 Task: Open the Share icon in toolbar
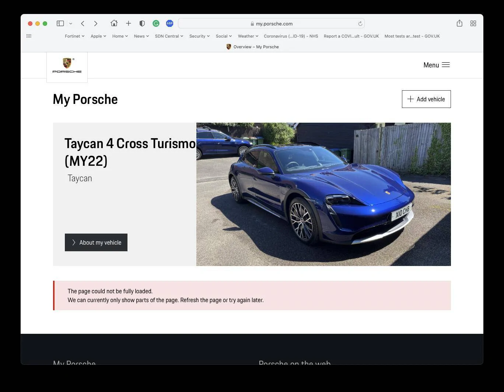pos(459,23)
